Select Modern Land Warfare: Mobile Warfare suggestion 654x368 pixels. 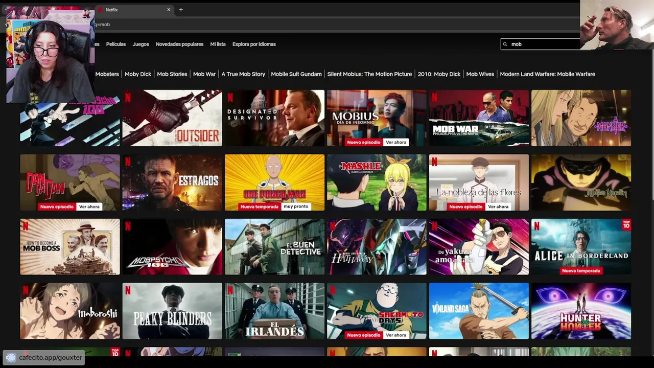pyautogui.click(x=547, y=74)
